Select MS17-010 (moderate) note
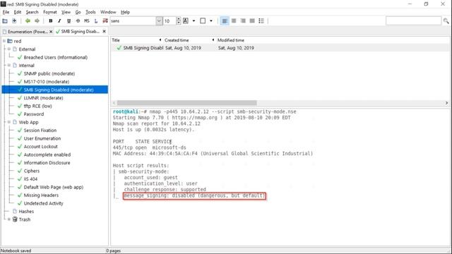This screenshot has height=254, width=452. pos(47,82)
